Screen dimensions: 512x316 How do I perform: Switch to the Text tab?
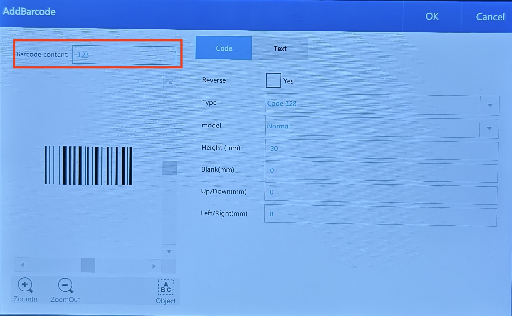(280, 48)
